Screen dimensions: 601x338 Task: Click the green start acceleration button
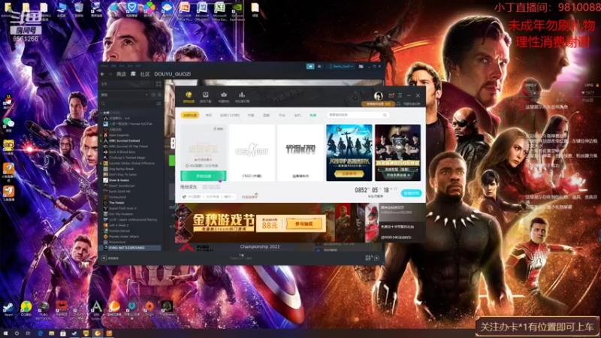(203, 176)
